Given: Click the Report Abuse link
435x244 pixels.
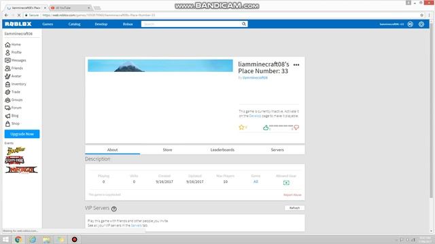Looking at the screenshot, I should (292, 195).
